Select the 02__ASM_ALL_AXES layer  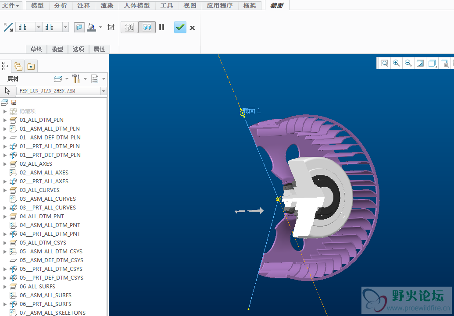(44, 173)
